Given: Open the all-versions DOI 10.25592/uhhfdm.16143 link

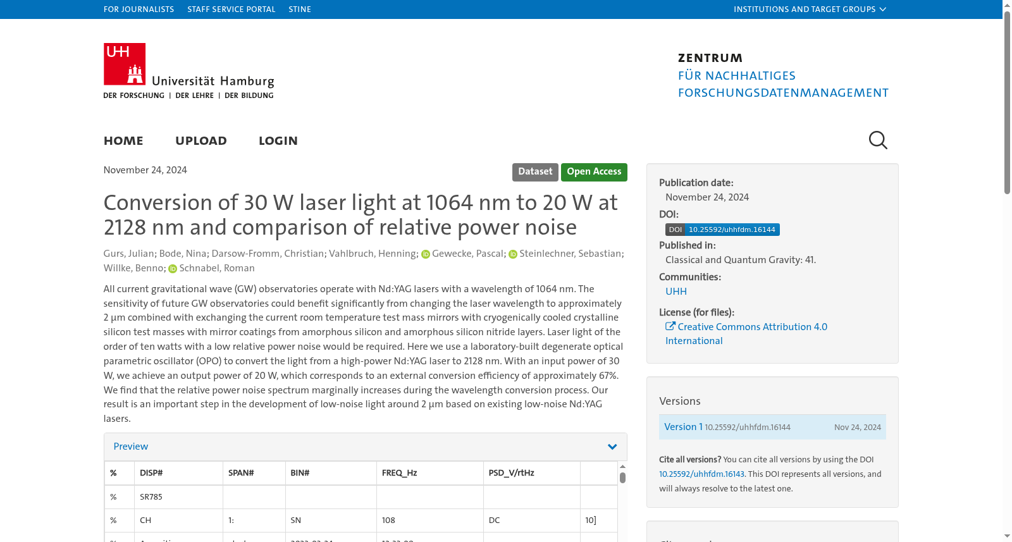Looking at the screenshot, I should coord(701,474).
